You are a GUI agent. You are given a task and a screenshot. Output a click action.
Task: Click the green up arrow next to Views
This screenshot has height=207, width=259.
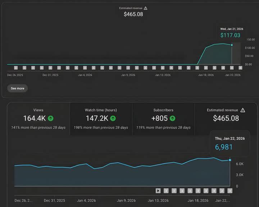(51, 118)
